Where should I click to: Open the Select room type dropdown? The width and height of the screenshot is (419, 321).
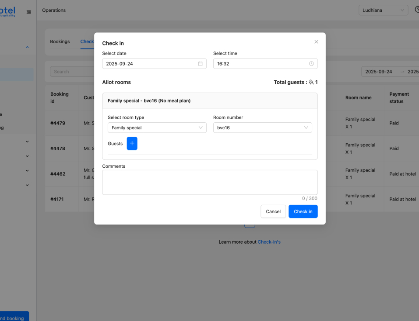157,128
